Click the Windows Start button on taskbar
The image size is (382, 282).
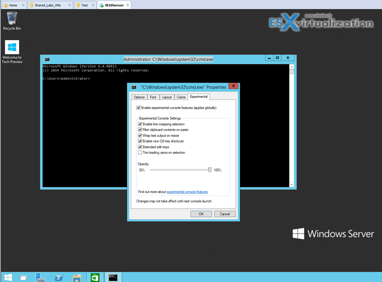pos(8,277)
